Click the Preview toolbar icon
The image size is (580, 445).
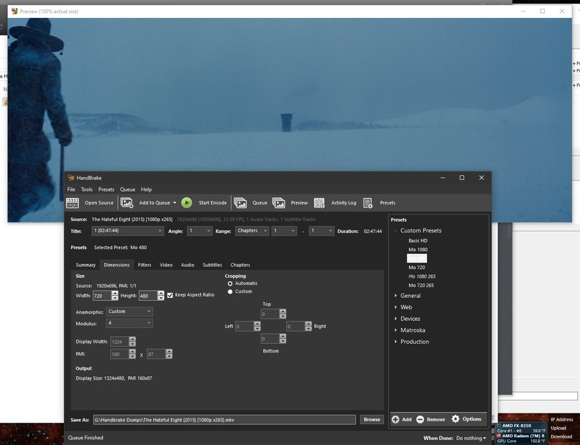(x=279, y=203)
